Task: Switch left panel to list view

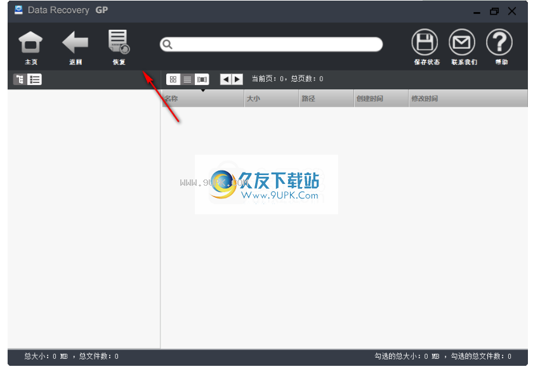Action: coord(35,79)
